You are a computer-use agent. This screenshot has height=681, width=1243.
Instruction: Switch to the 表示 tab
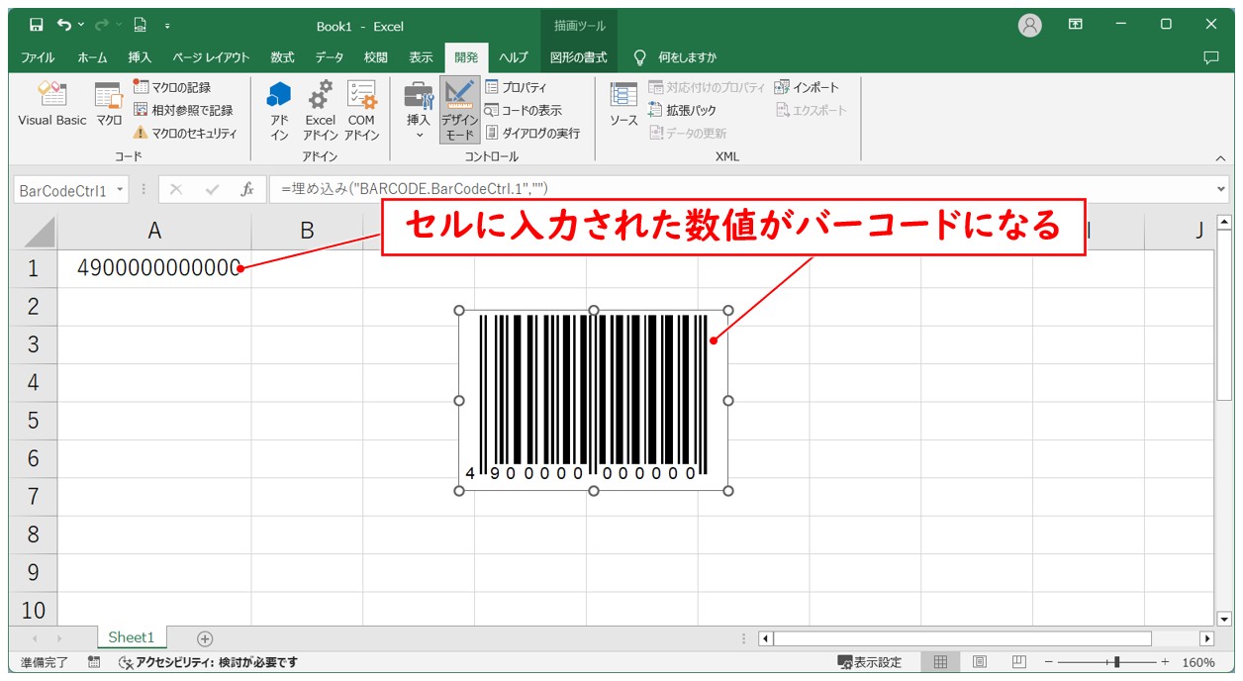(x=422, y=57)
